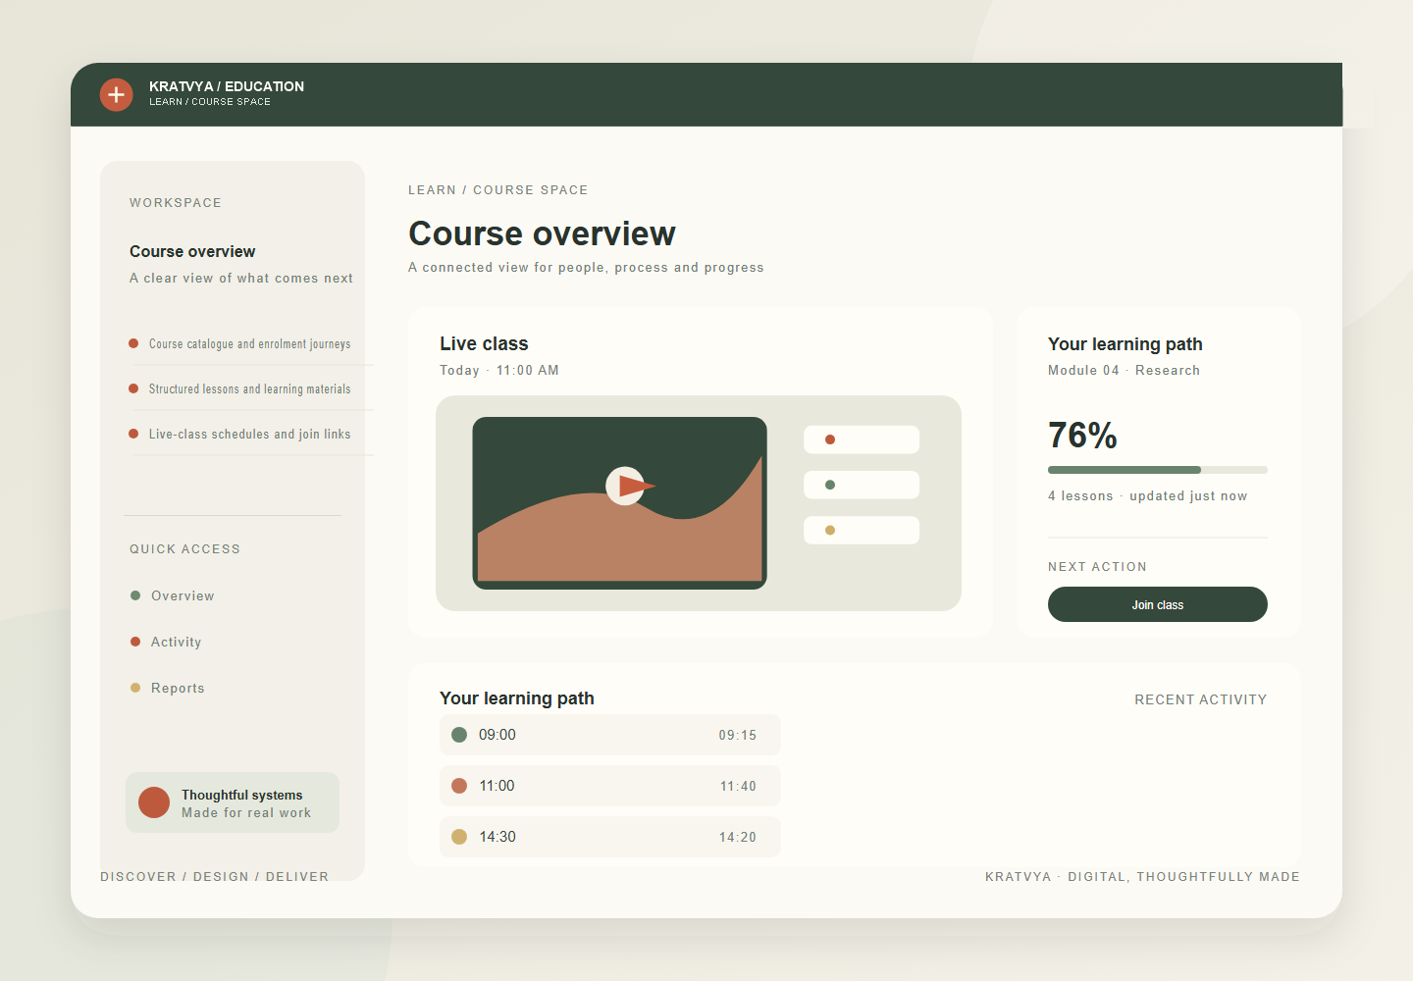The width and height of the screenshot is (1413, 981).
Task: Click the yellow bullet beside Reports
Action: (135, 688)
